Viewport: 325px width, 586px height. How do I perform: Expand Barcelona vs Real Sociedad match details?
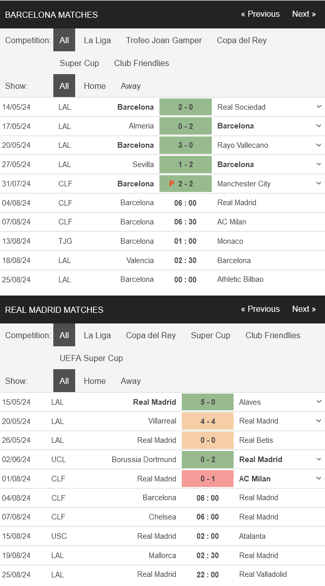[x=318, y=107]
